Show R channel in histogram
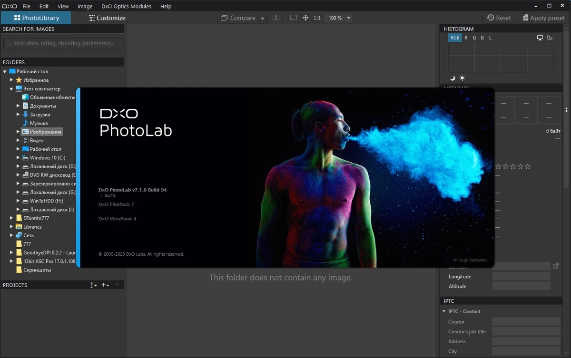Screen dimensions: 571x358 (466, 38)
